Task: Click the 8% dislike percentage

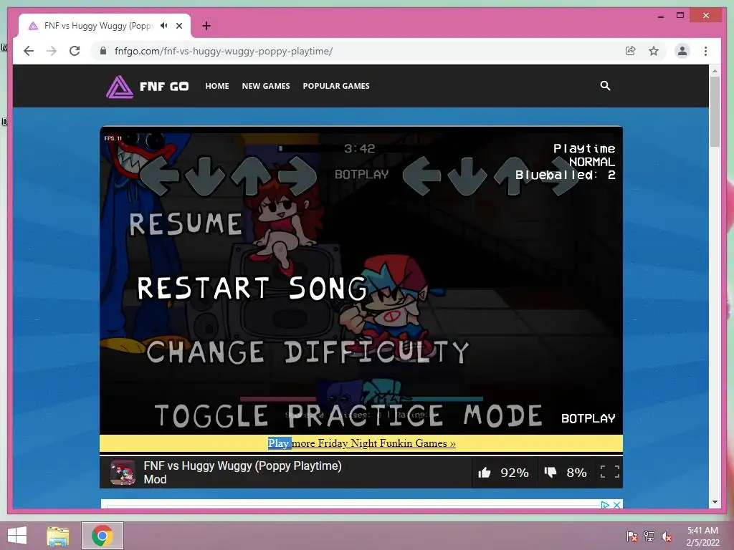Action: click(576, 473)
